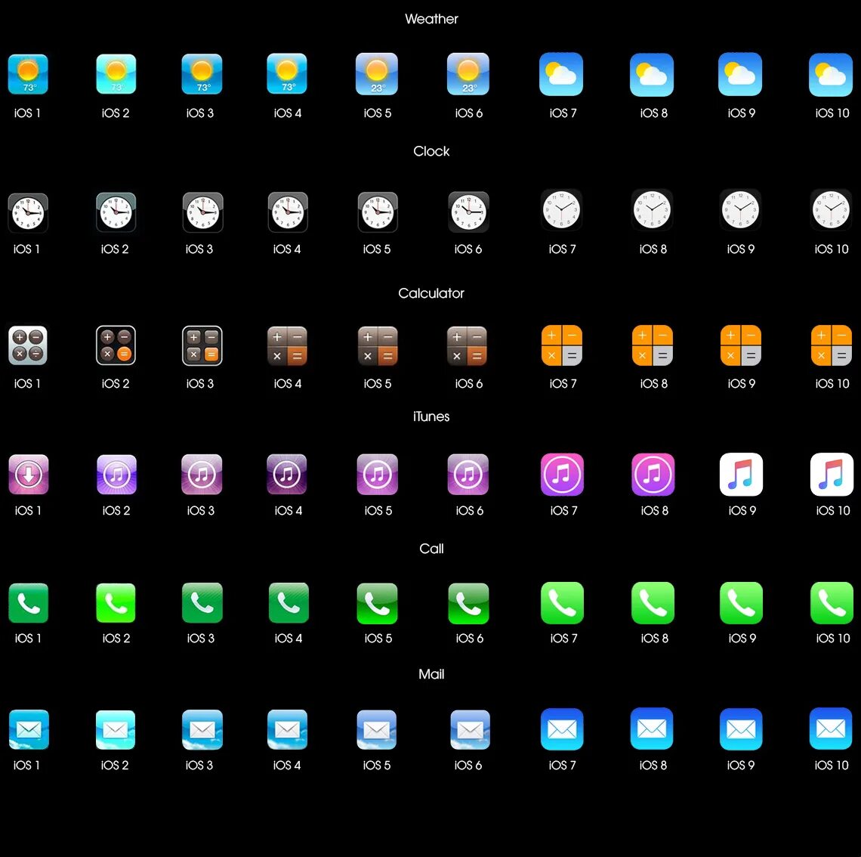Pick the iOS 8 Clock icon

pos(652,210)
